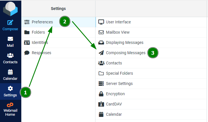The width and height of the screenshot is (208, 122).
Task: Open Displaying Messages preferences
Action: tap(151, 42)
